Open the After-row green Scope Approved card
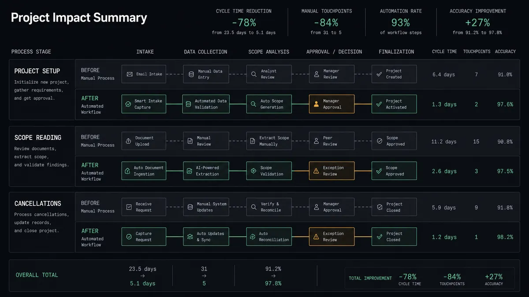The width and height of the screenshot is (529, 297). tap(394, 171)
